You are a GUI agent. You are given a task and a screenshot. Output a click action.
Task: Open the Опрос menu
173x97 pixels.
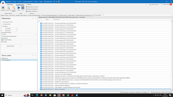point(15,2)
